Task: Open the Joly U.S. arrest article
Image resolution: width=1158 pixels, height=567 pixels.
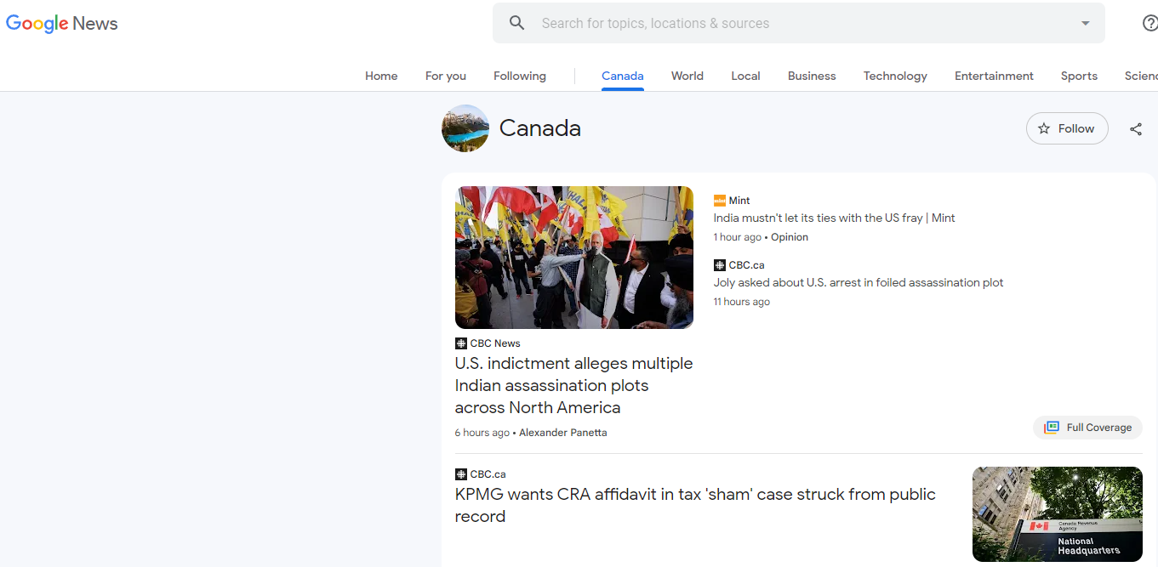Action: (x=859, y=282)
